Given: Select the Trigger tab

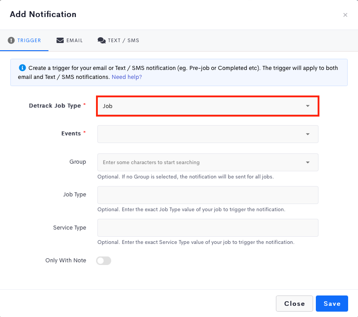Looking at the screenshot, I should click(24, 40).
